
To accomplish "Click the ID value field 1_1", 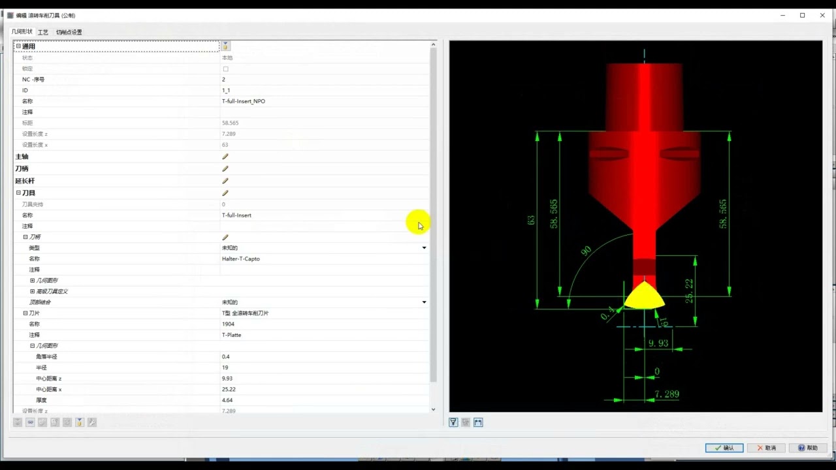I will (325, 90).
